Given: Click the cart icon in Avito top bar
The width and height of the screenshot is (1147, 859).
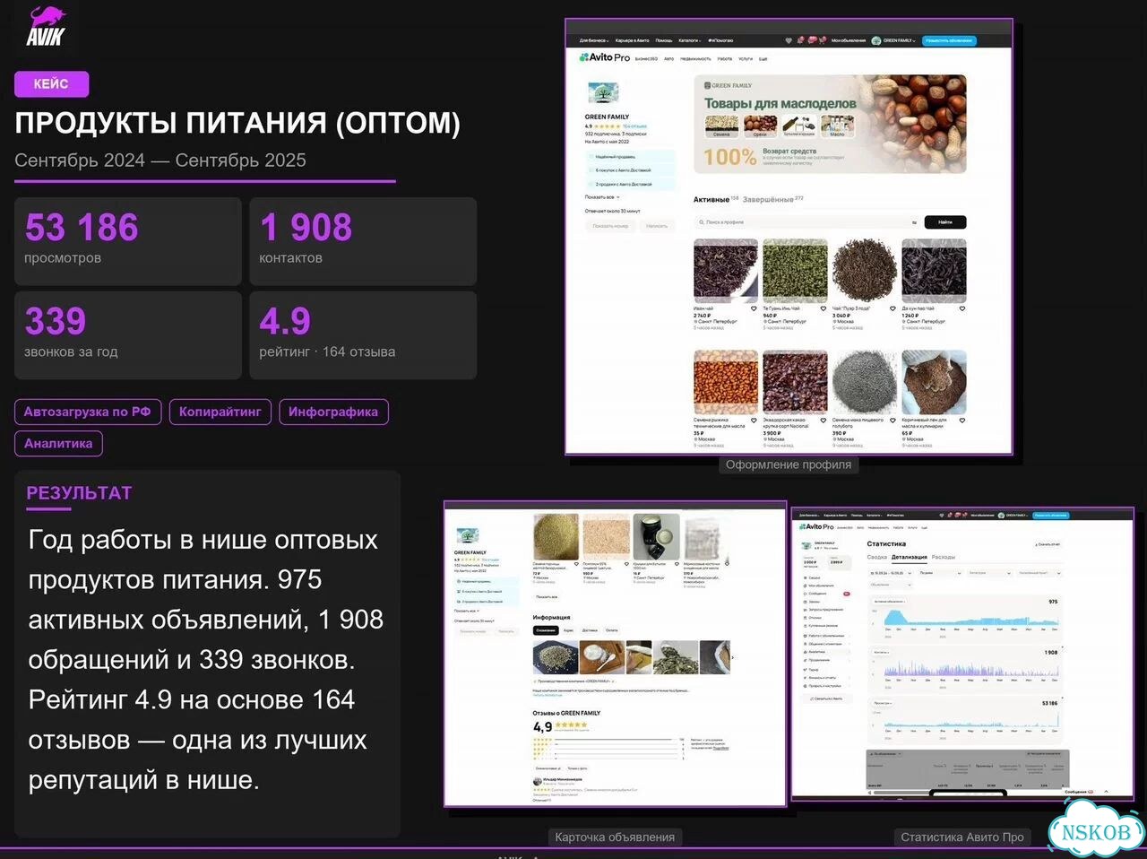Looking at the screenshot, I should click(x=822, y=40).
